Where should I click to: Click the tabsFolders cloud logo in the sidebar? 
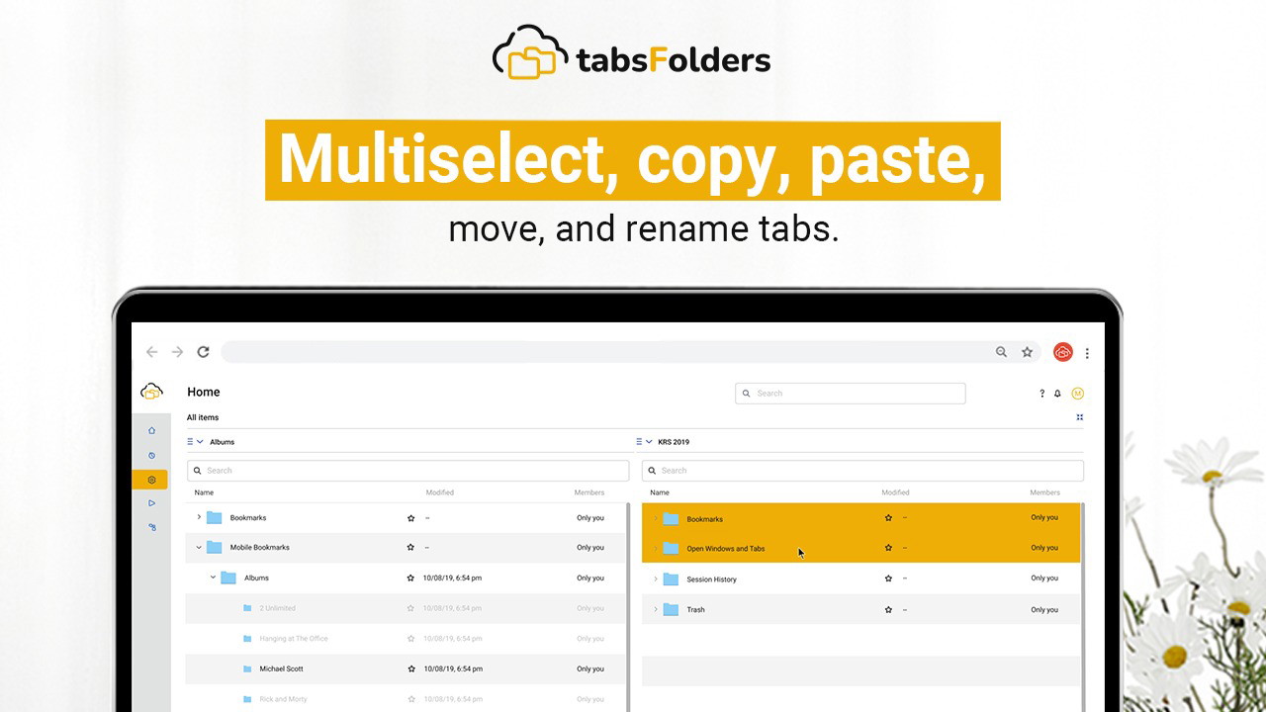(x=151, y=392)
